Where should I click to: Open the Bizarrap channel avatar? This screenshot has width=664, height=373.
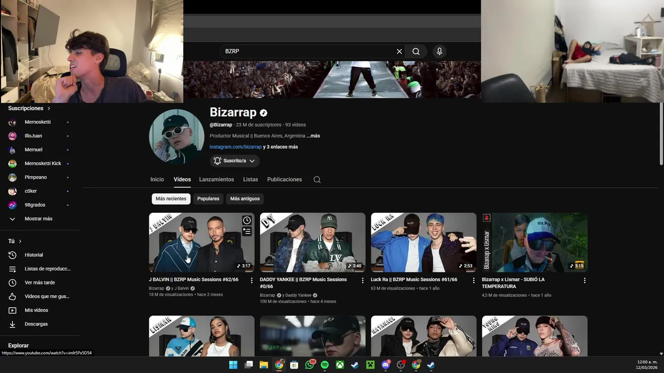pyautogui.click(x=176, y=137)
